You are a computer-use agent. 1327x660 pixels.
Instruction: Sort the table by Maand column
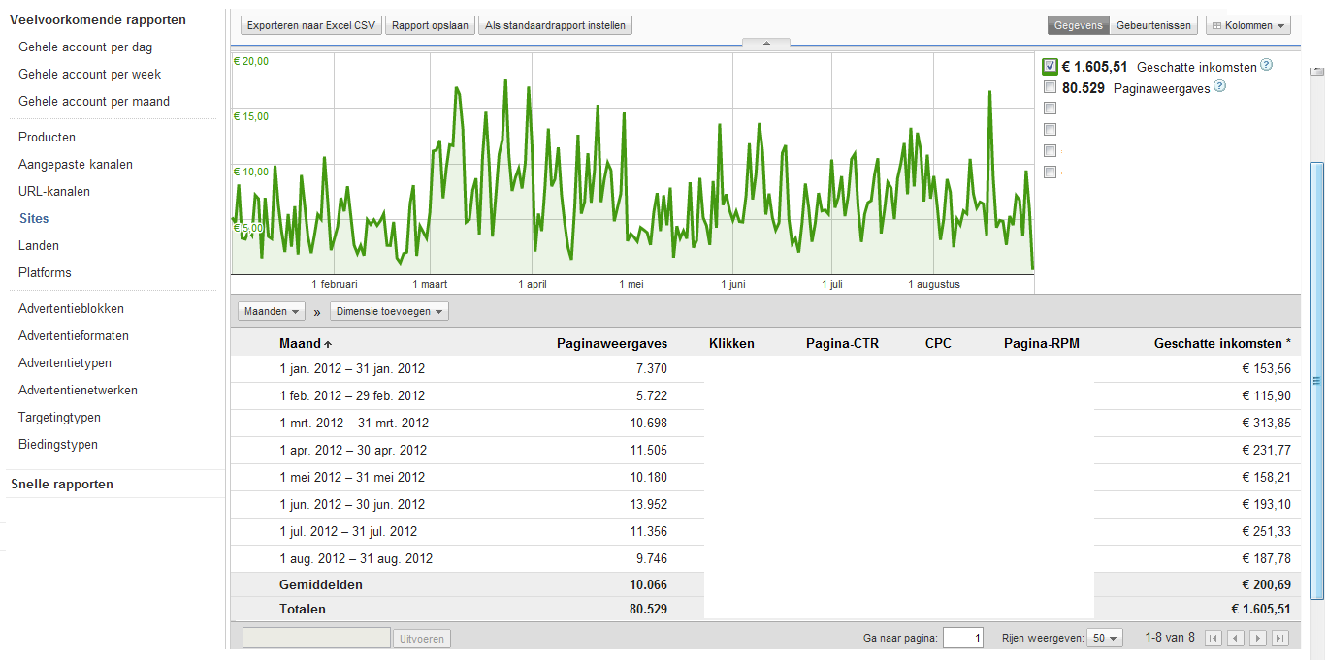pos(305,344)
